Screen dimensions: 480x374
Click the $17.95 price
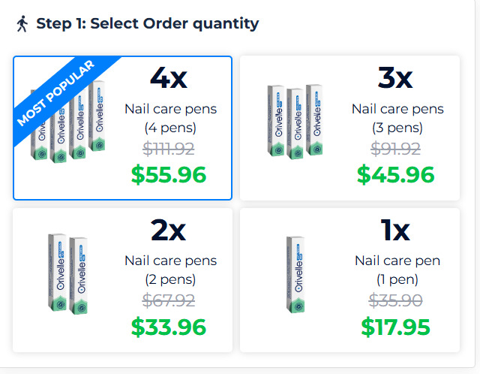396,327
